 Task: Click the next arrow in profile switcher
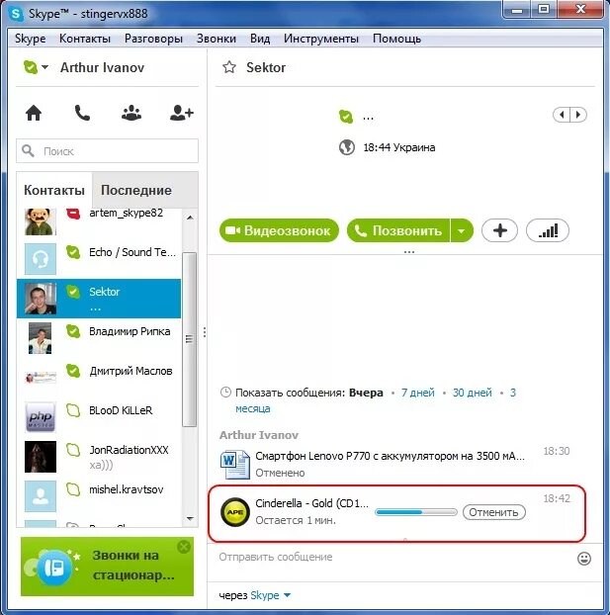click(578, 115)
